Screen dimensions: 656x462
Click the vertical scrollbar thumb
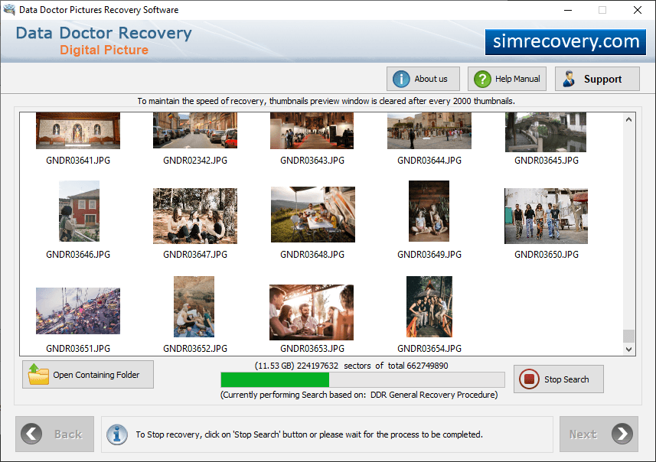(x=628, y=336)
